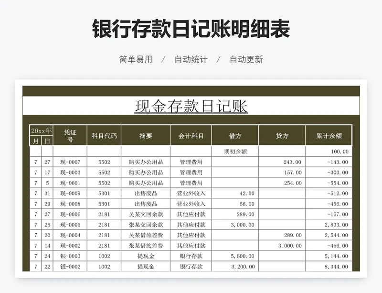Select voucher cell 银-0003
The height and width of the screenshot is (293, 382).
tap(70, 256)
